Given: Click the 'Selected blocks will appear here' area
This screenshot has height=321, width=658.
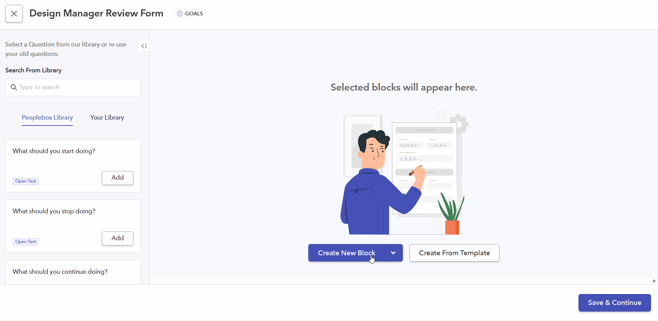Looking at the screenshot, I should tap(403, 87).
